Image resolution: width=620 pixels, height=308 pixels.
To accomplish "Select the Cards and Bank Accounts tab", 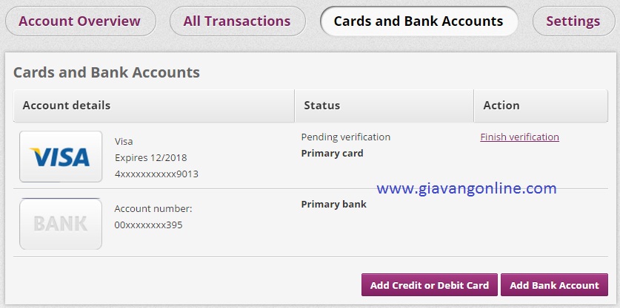I will [419, 21].
